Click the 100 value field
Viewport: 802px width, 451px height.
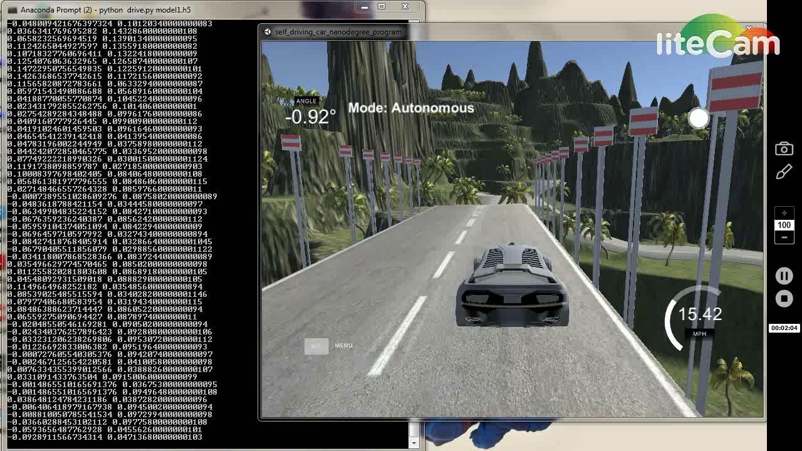[x=784, y=225]
